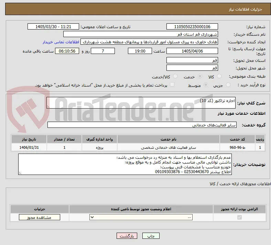Click the نام خدمت column header
The height and width of the screenshot is (245, 271).
coord(169,139)
